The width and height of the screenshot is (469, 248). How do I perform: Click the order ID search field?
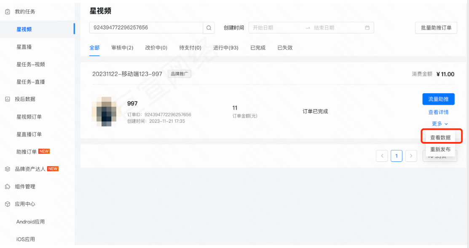point(146,28)
